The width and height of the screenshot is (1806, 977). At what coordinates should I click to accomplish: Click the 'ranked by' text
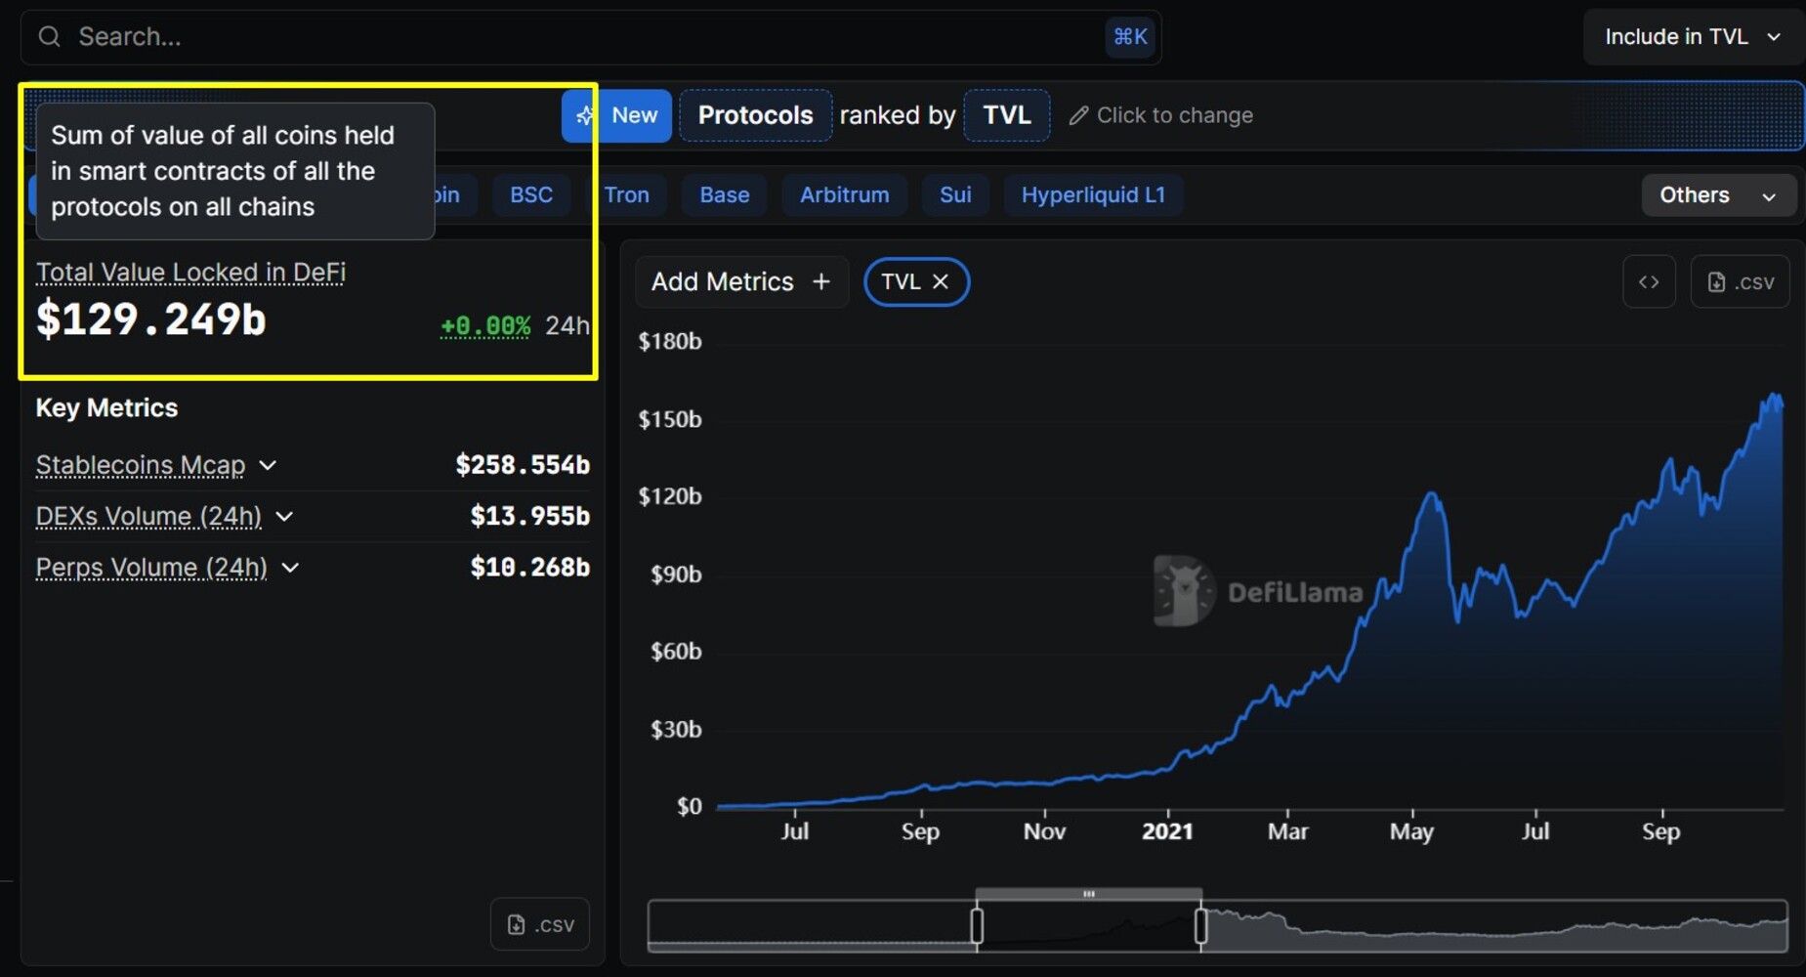[x=897, y=115]
